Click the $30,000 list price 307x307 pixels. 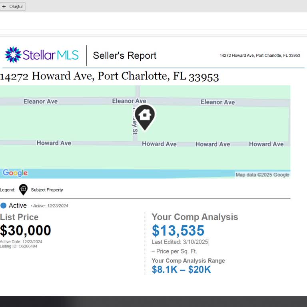click(26, 231)
